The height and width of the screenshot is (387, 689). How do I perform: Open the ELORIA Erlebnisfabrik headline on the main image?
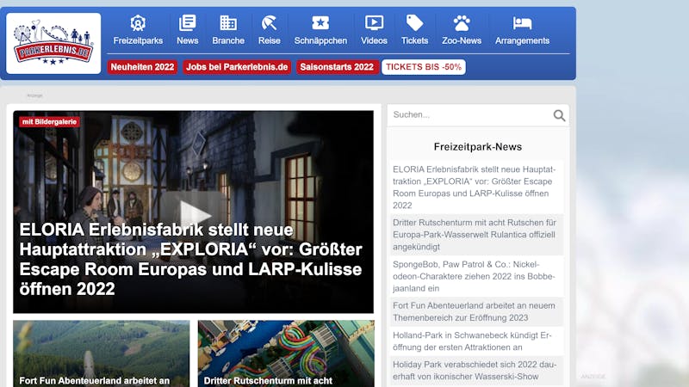pyautogui.click(x=190, y=260)
